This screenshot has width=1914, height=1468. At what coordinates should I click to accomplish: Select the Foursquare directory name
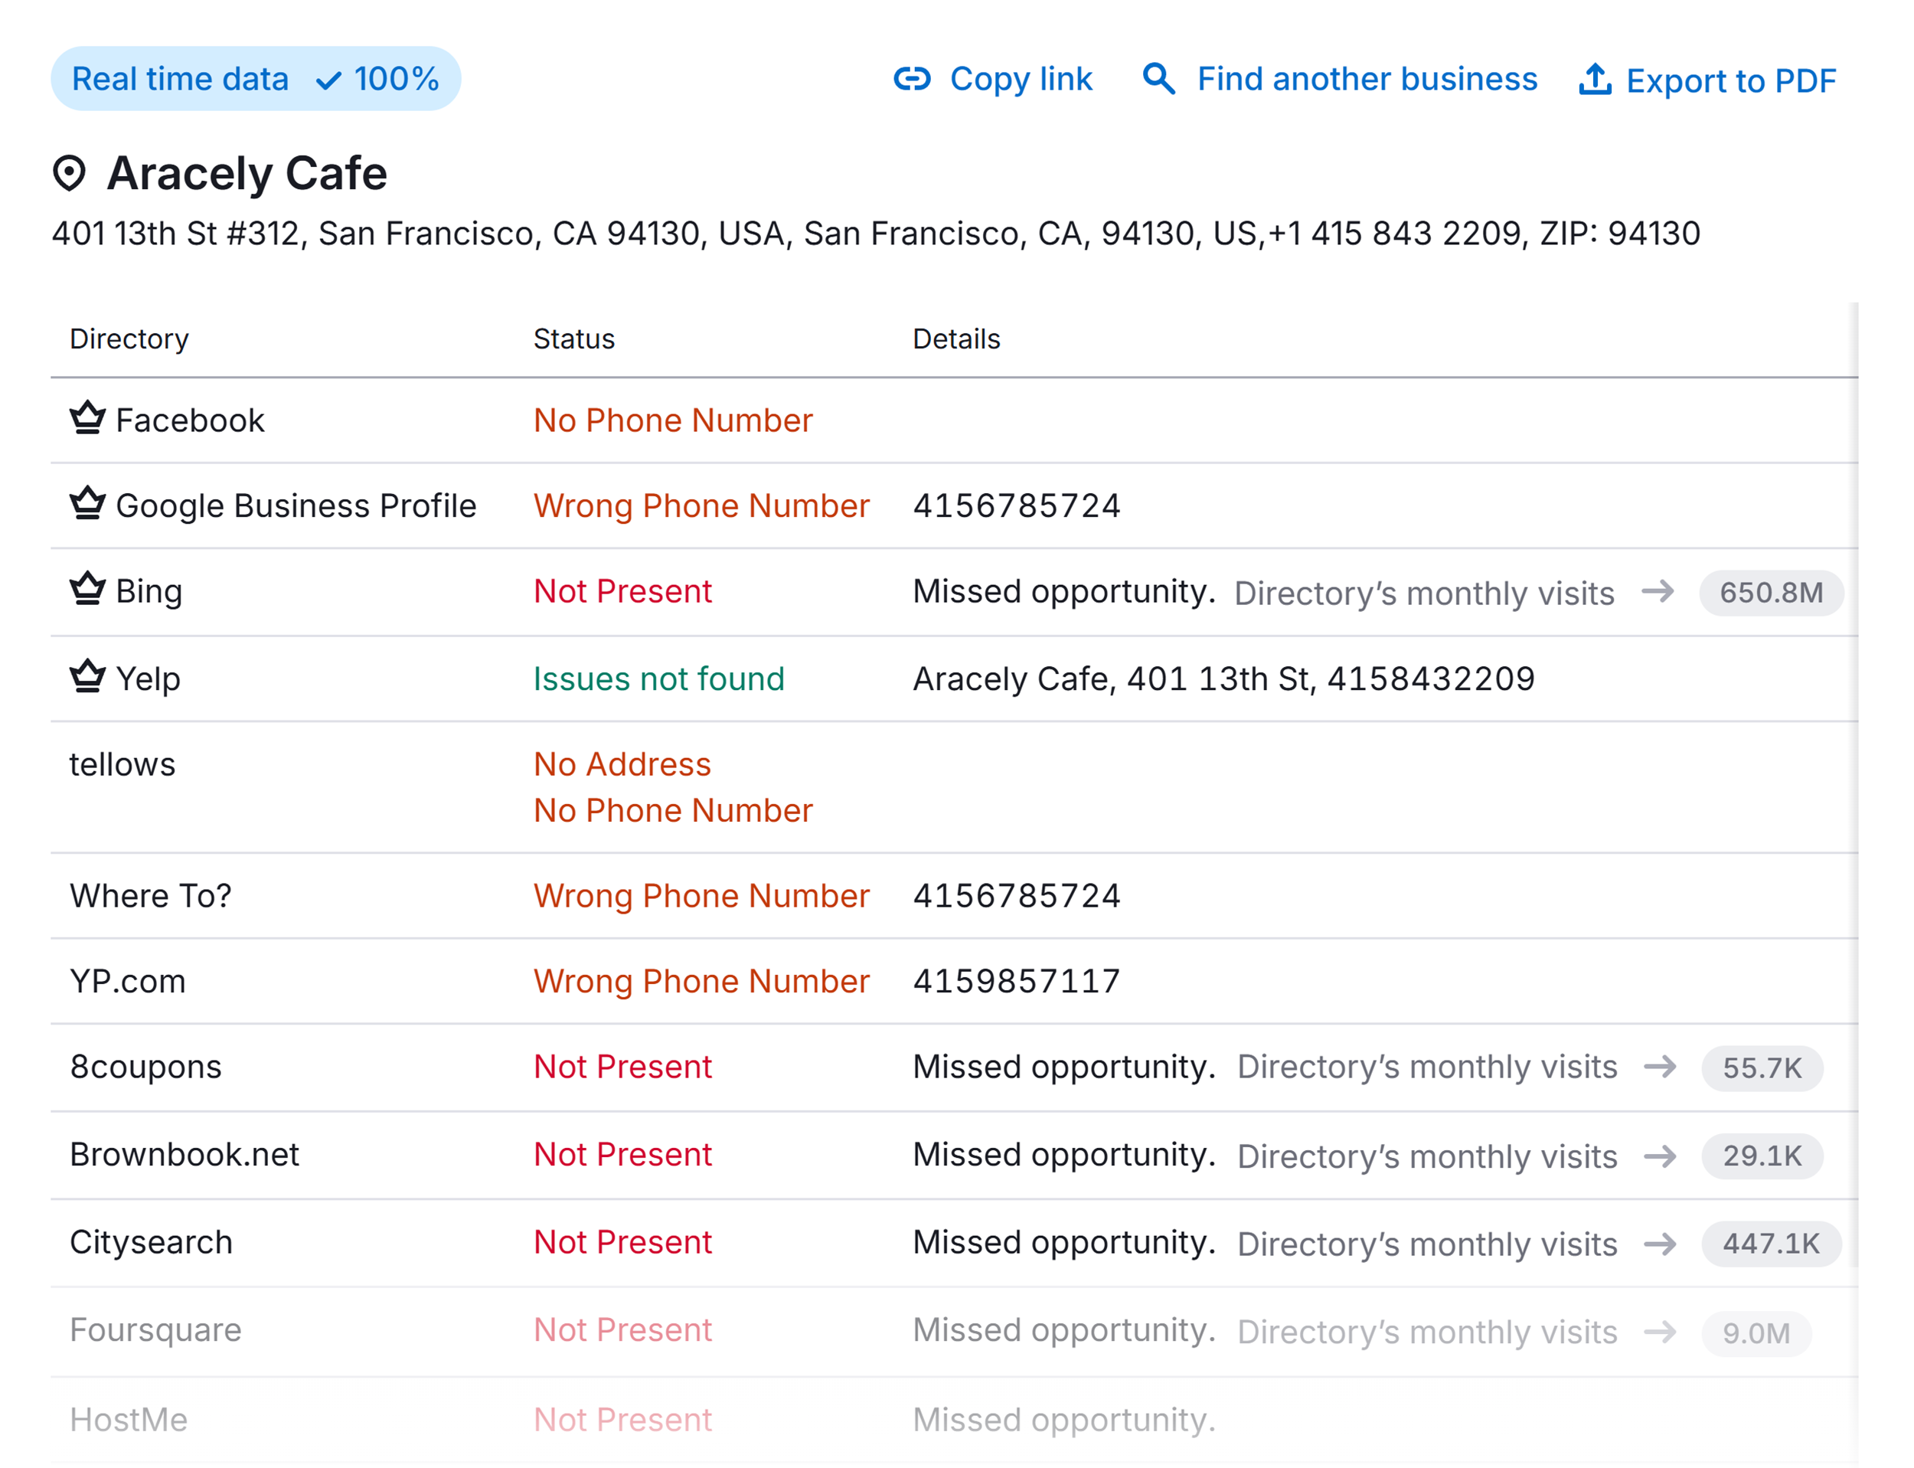(x=155, y=1330)
